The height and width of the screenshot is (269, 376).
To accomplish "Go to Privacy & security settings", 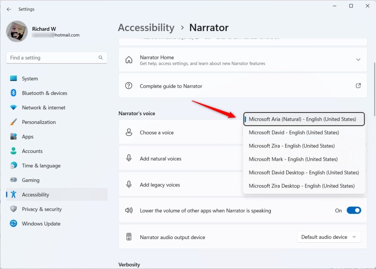I will (57, 209).
